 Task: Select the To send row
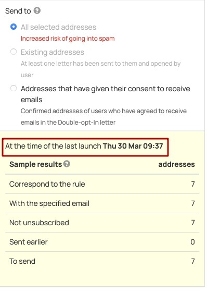click(x=102, y=261)
